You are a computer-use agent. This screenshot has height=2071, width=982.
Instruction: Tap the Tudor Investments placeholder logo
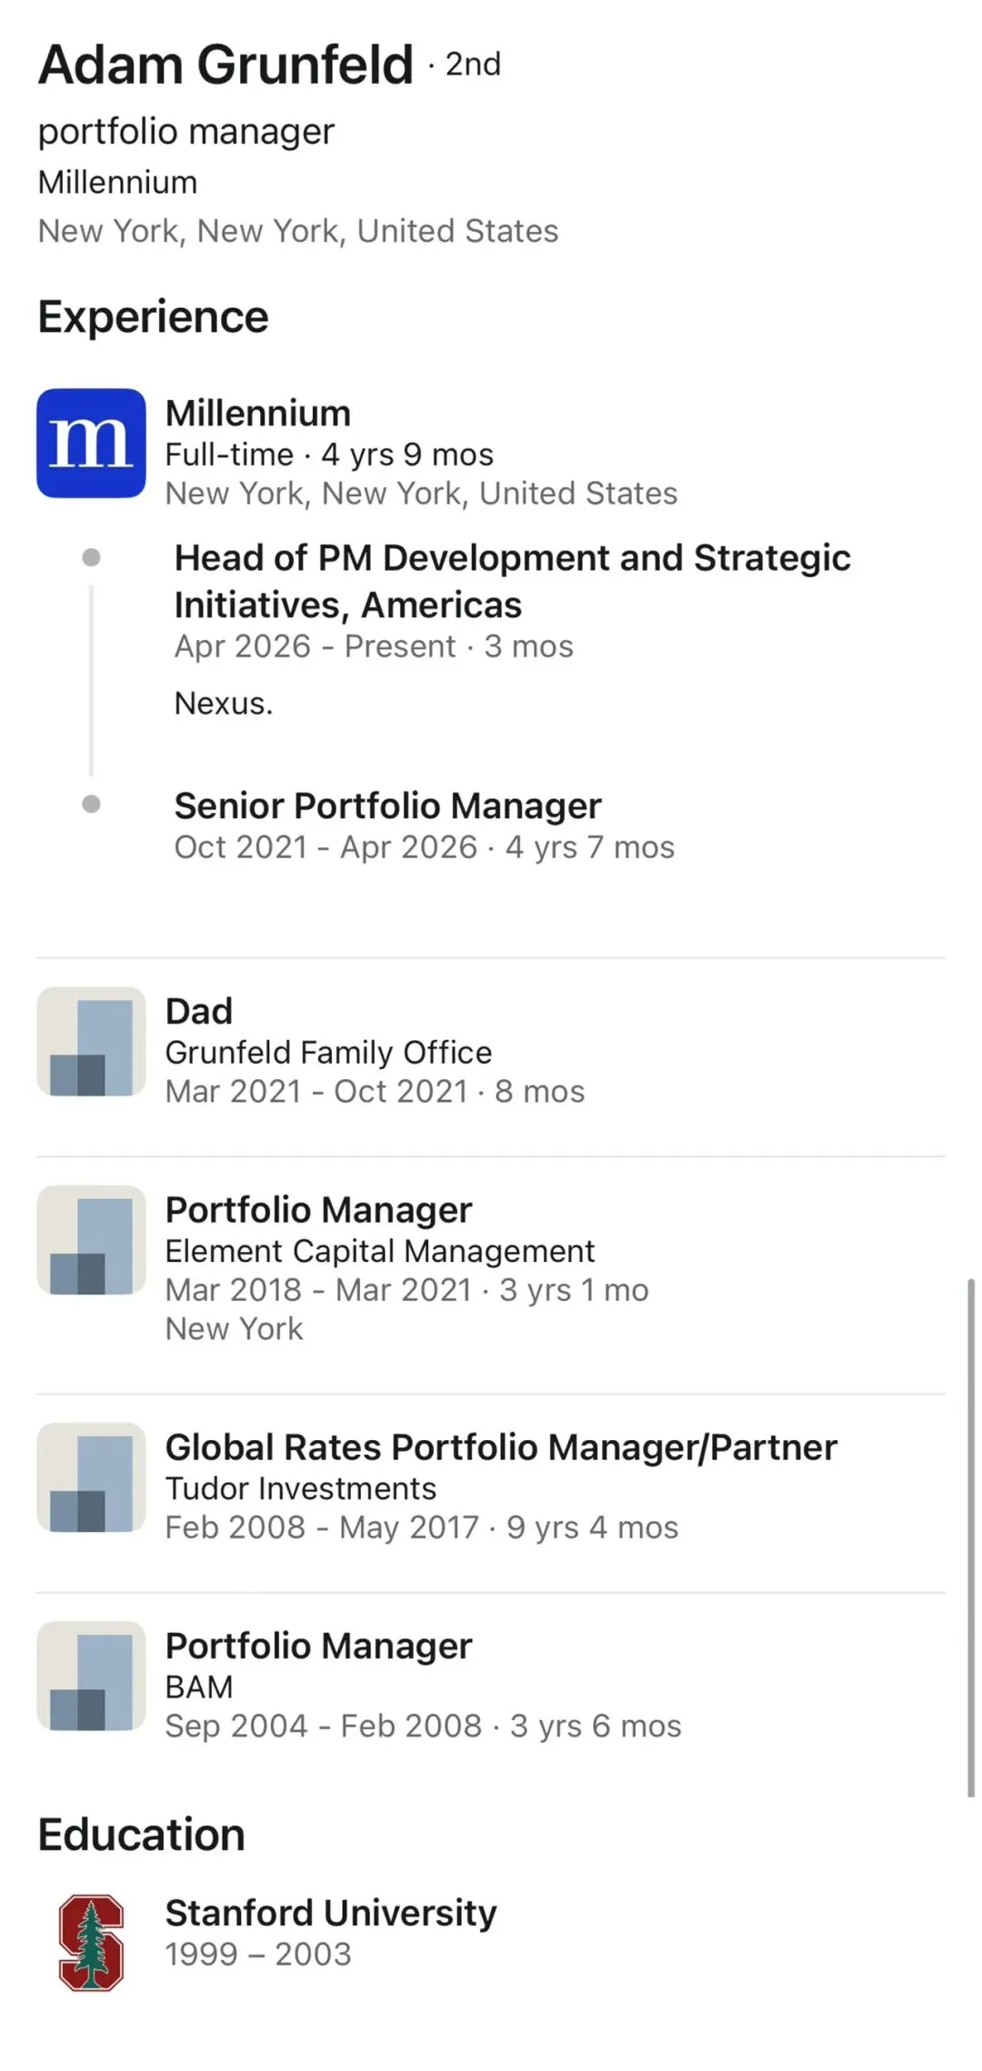point(91,1477)
